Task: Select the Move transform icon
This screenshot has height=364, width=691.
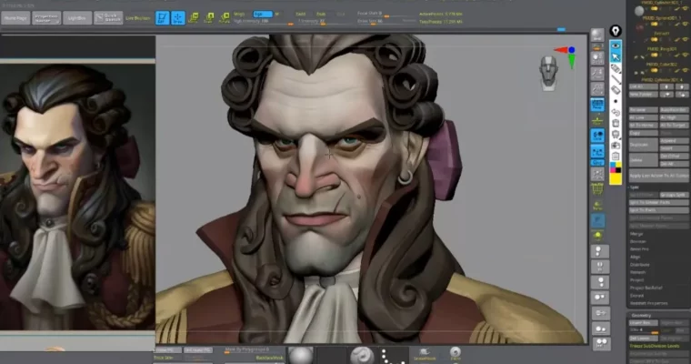Action: click(193, 18)
